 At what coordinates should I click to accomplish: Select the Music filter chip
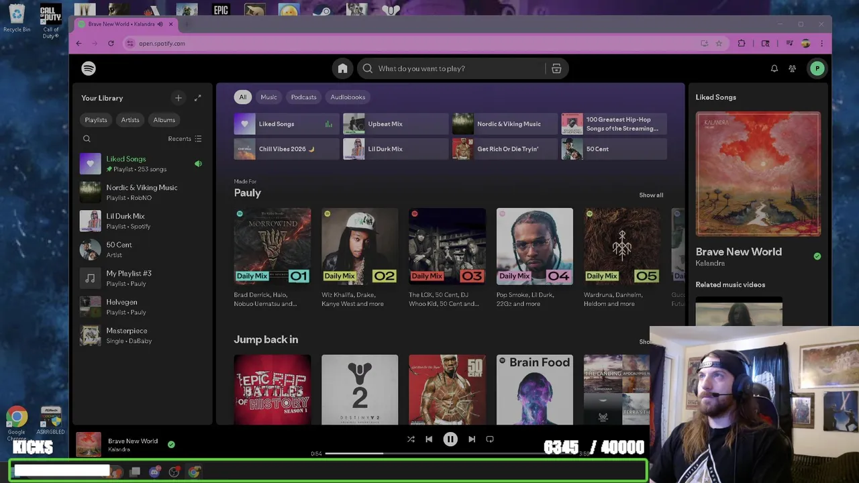pyautogui.click(x=268, y=97)
